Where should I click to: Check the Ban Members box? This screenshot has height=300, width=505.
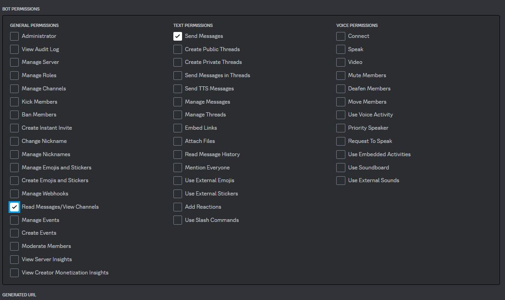click(14, 115)
